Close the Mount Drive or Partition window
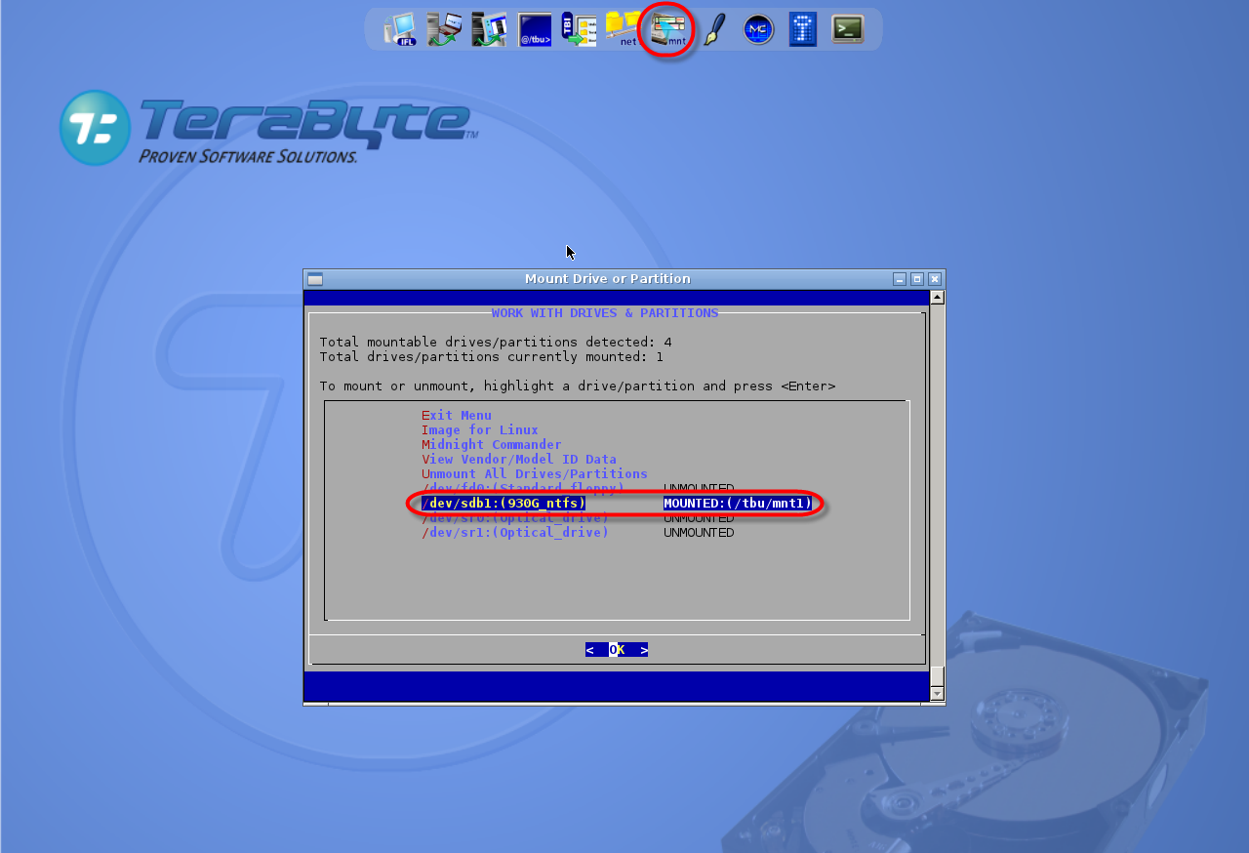The width and height of the screenshot is (1249, 853). tap(935, 279)
